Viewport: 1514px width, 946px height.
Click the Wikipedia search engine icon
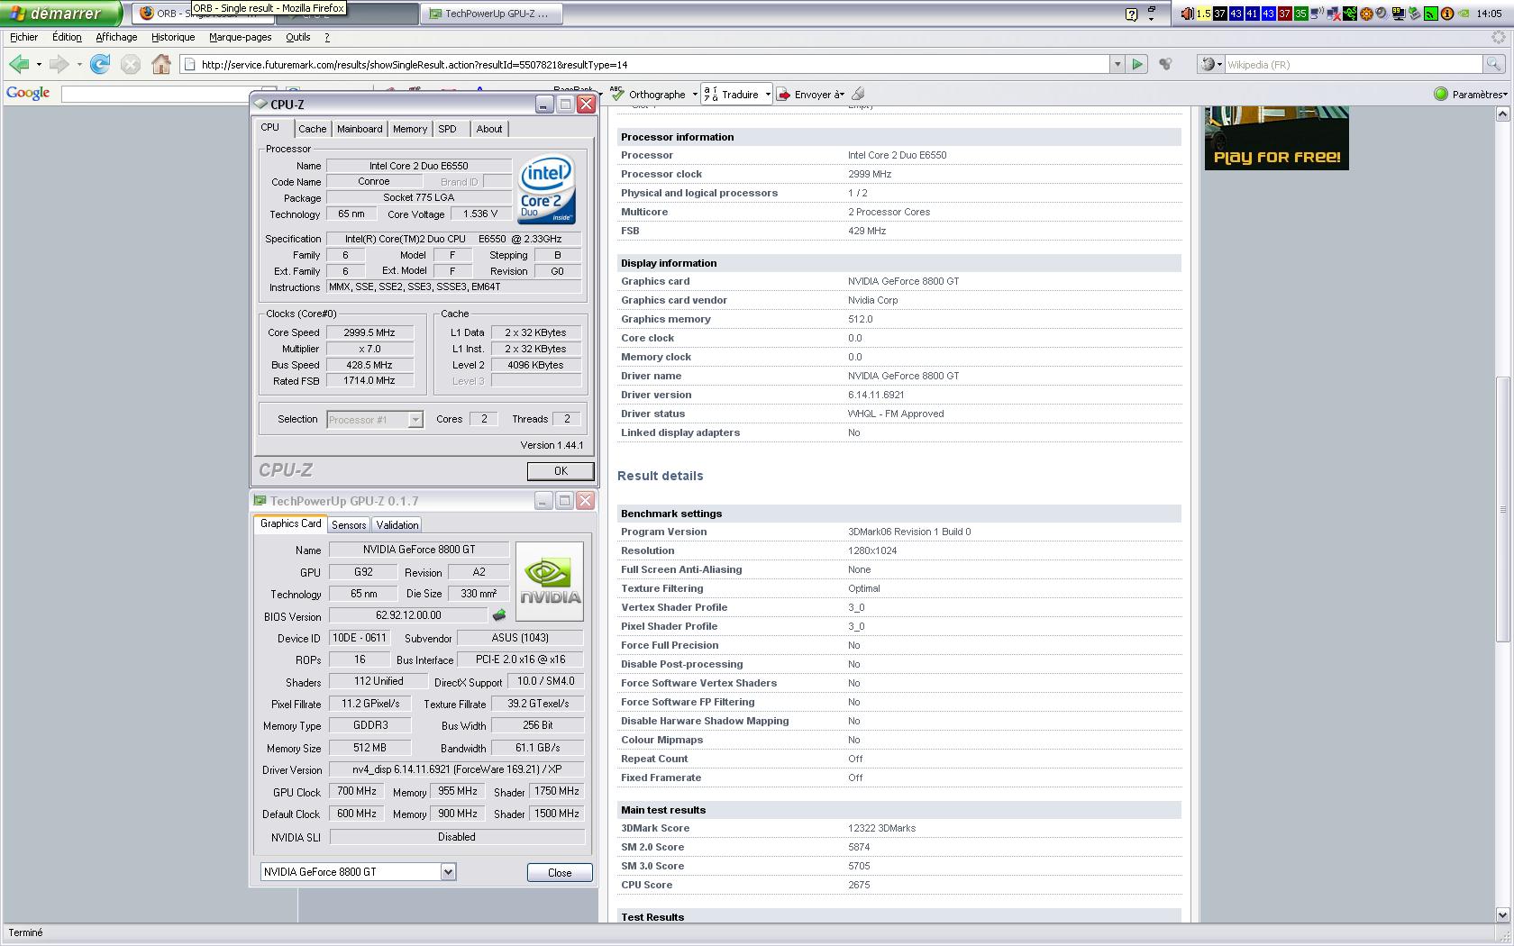(x=1208, y=64)
